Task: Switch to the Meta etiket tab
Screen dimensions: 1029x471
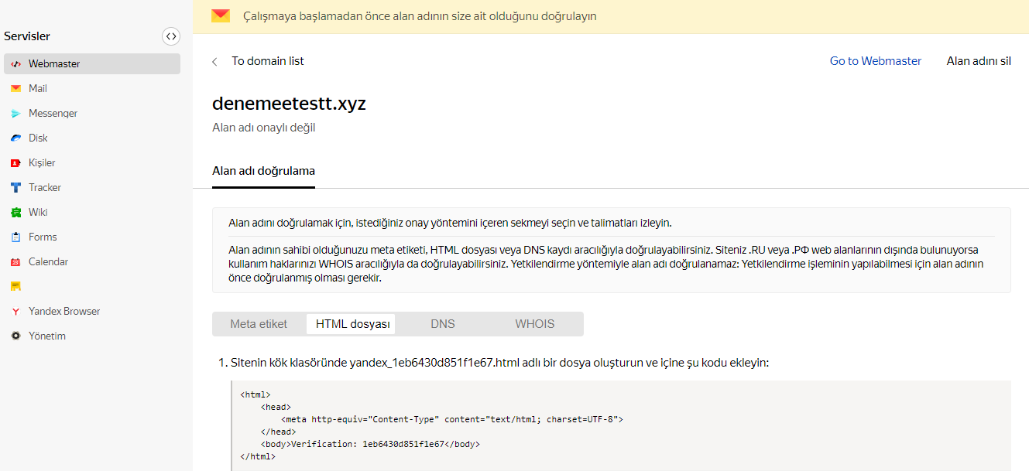Action: 259,324
